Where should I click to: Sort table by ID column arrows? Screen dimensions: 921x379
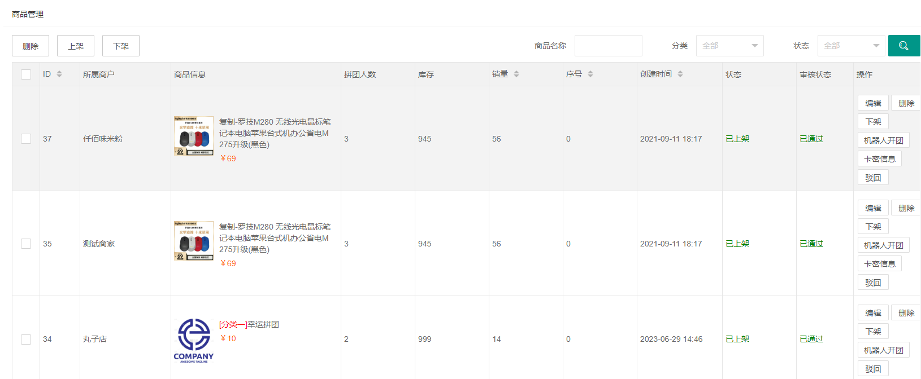click(59, 74)
